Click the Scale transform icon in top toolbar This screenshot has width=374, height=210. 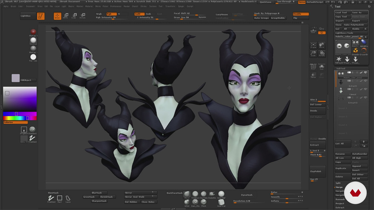tap(74, 16)
